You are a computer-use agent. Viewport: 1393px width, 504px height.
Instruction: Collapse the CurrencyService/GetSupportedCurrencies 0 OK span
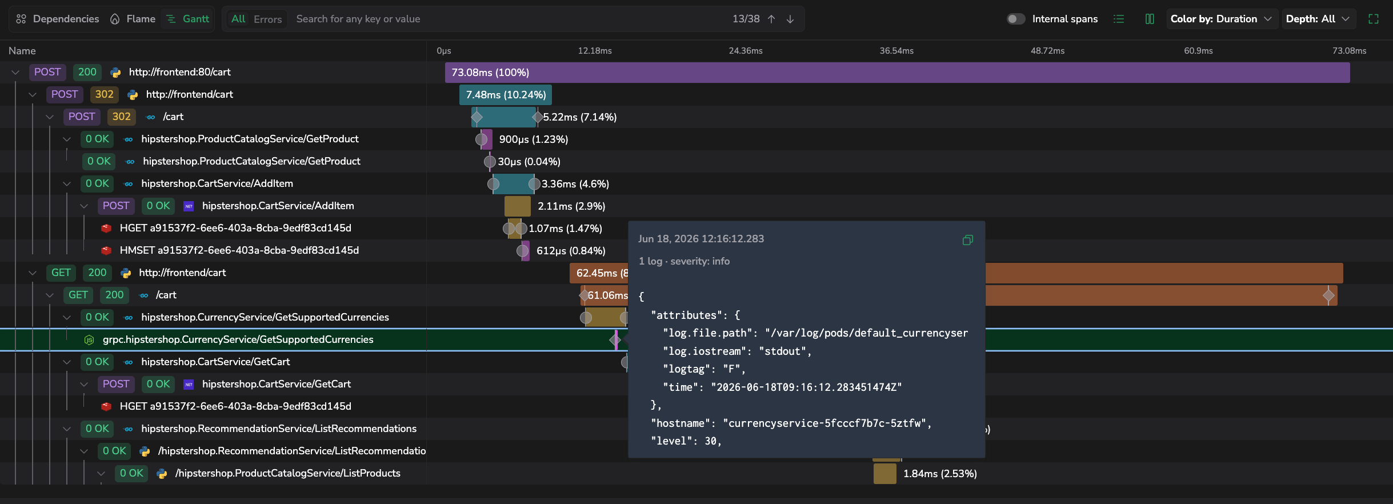(x=67, y=318)
